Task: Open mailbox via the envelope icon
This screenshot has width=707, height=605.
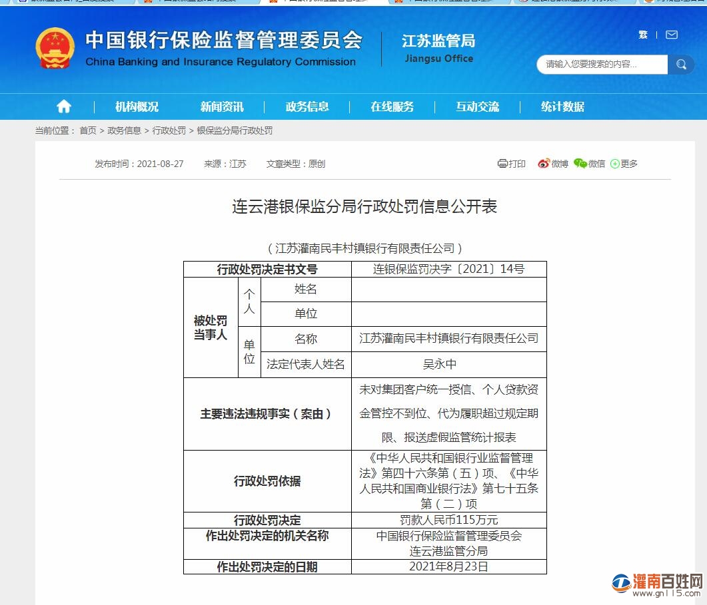Action: pos(671,35)
